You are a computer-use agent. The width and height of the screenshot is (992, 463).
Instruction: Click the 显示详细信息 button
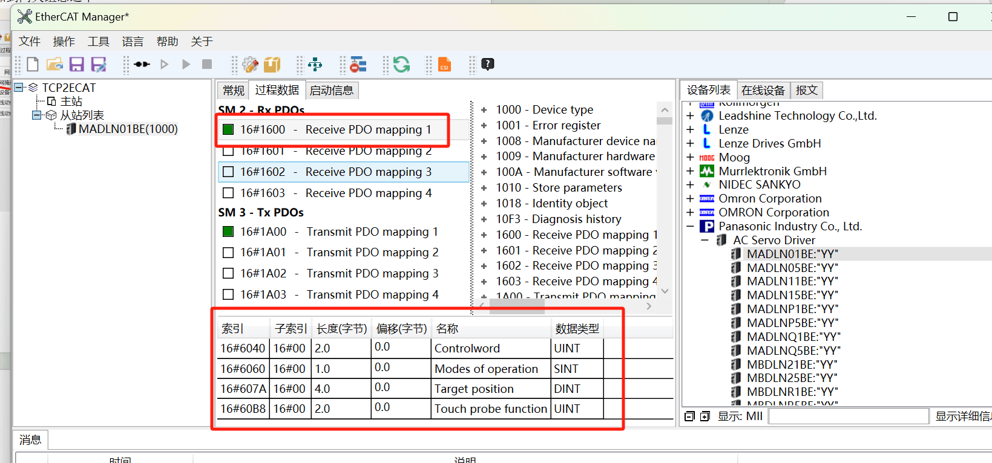963,416
